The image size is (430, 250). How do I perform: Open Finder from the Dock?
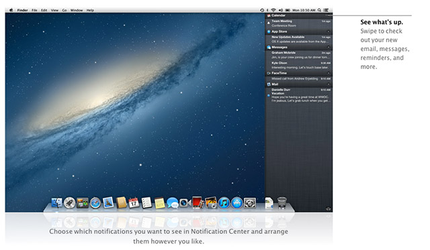click(56, 203)
